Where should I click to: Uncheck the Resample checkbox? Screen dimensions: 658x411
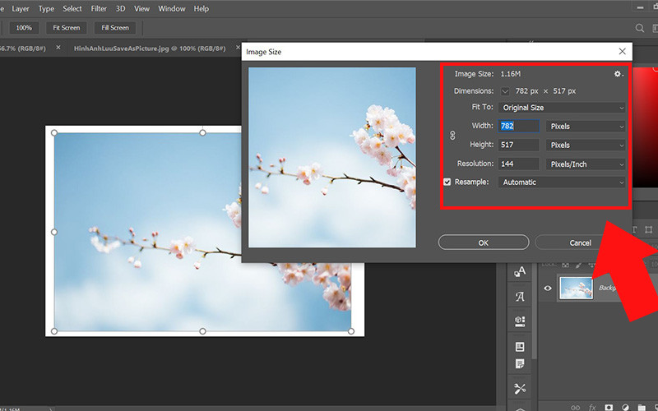tap(447, 182)
